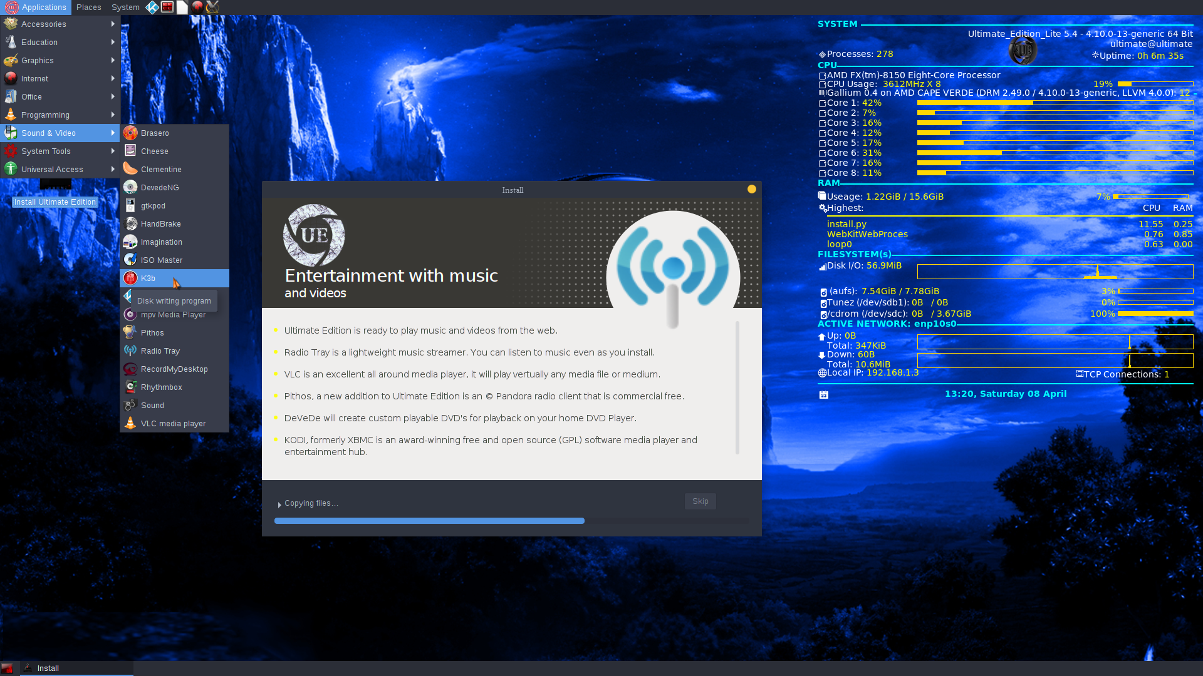Launch Cheese webcam app

(175, 151)
